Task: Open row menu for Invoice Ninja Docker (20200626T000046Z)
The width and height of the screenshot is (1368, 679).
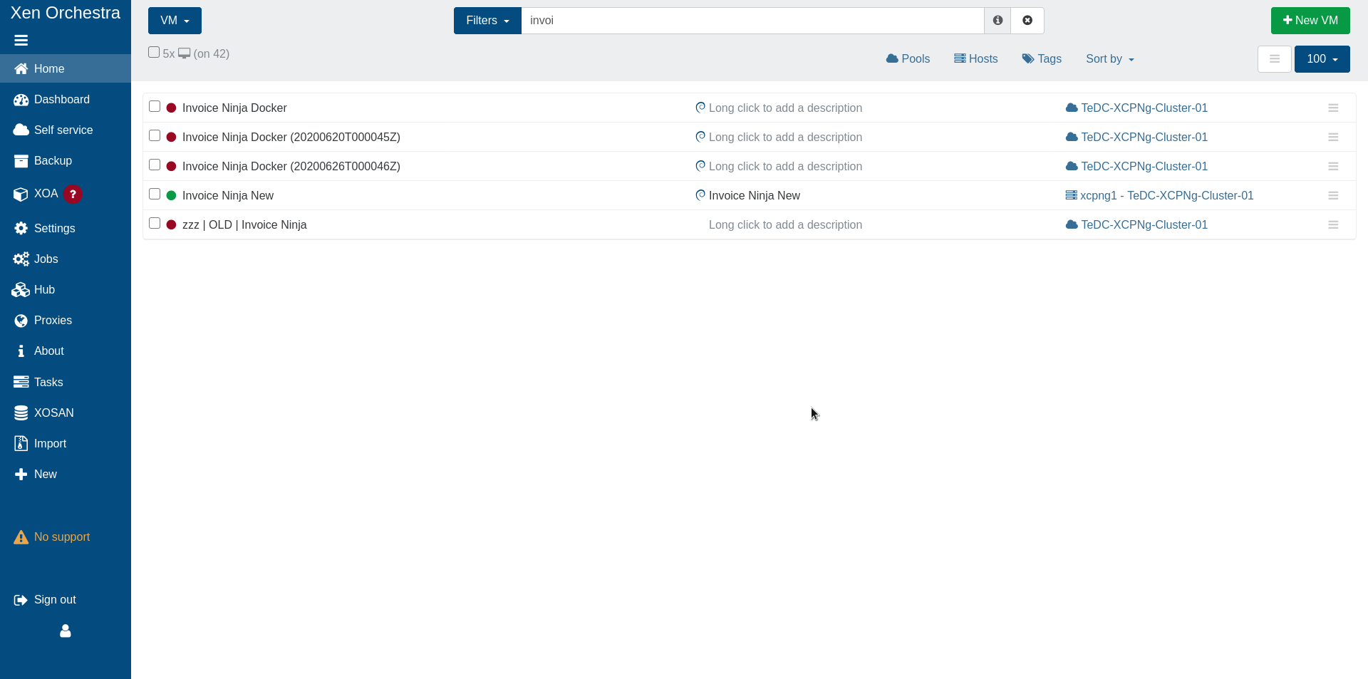Action: 1333,167
